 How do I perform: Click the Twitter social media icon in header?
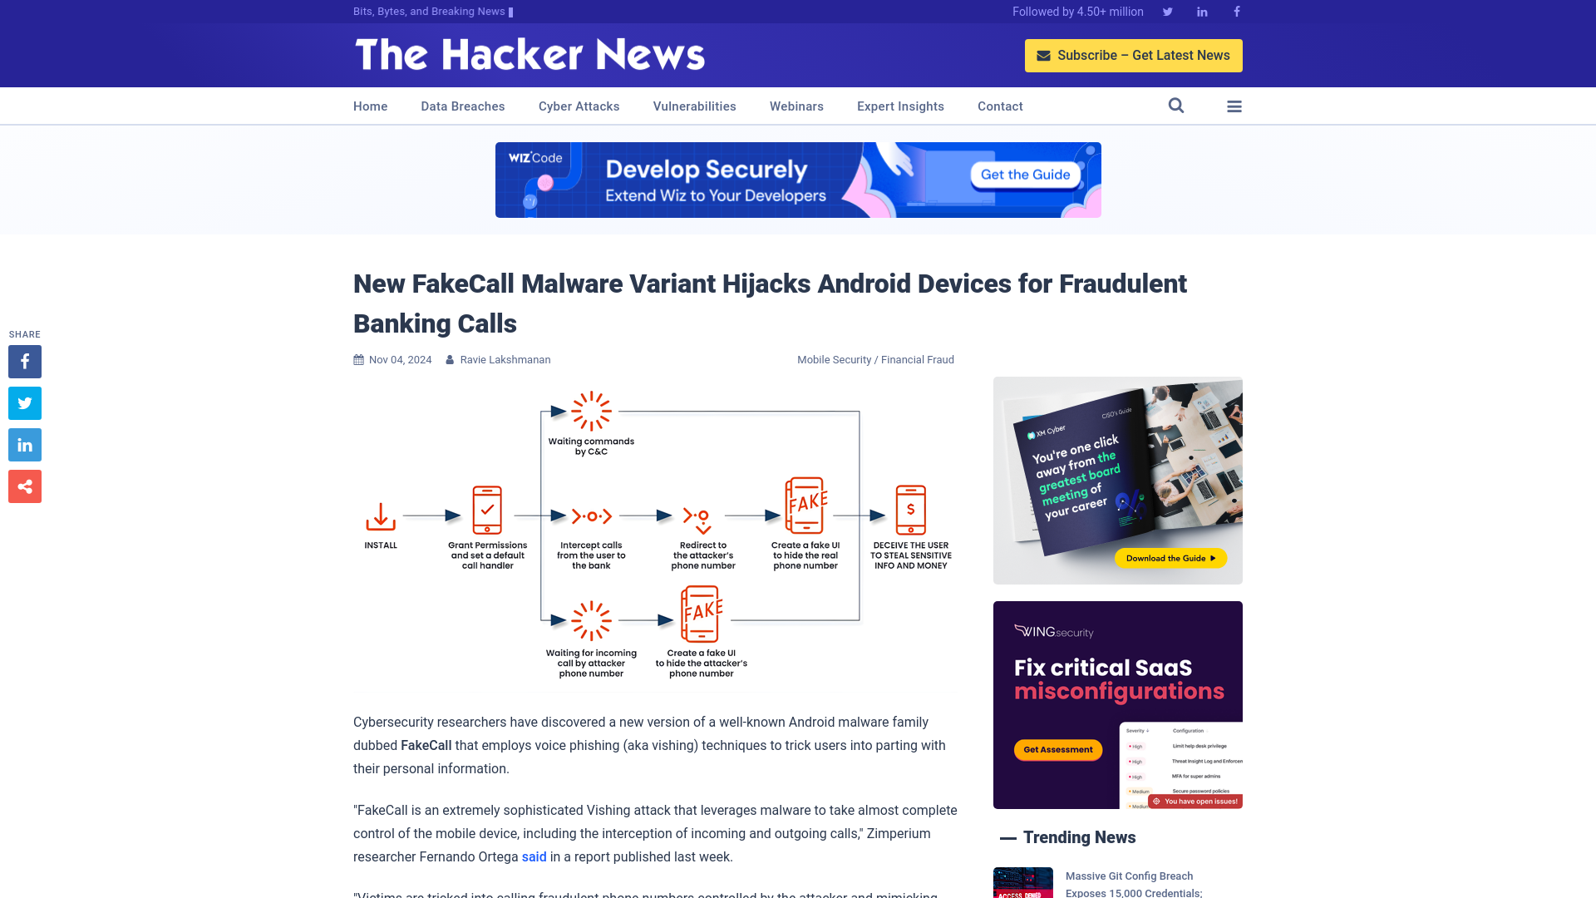(1167, 11)
